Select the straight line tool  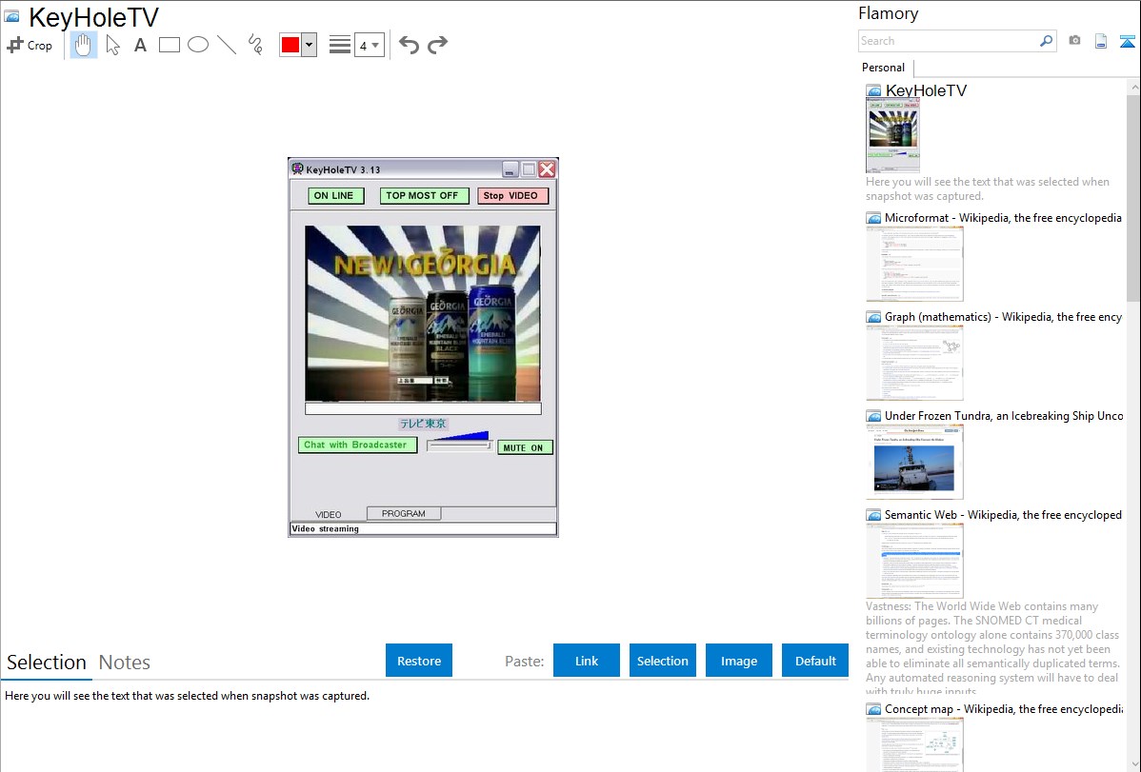(227, 45)
